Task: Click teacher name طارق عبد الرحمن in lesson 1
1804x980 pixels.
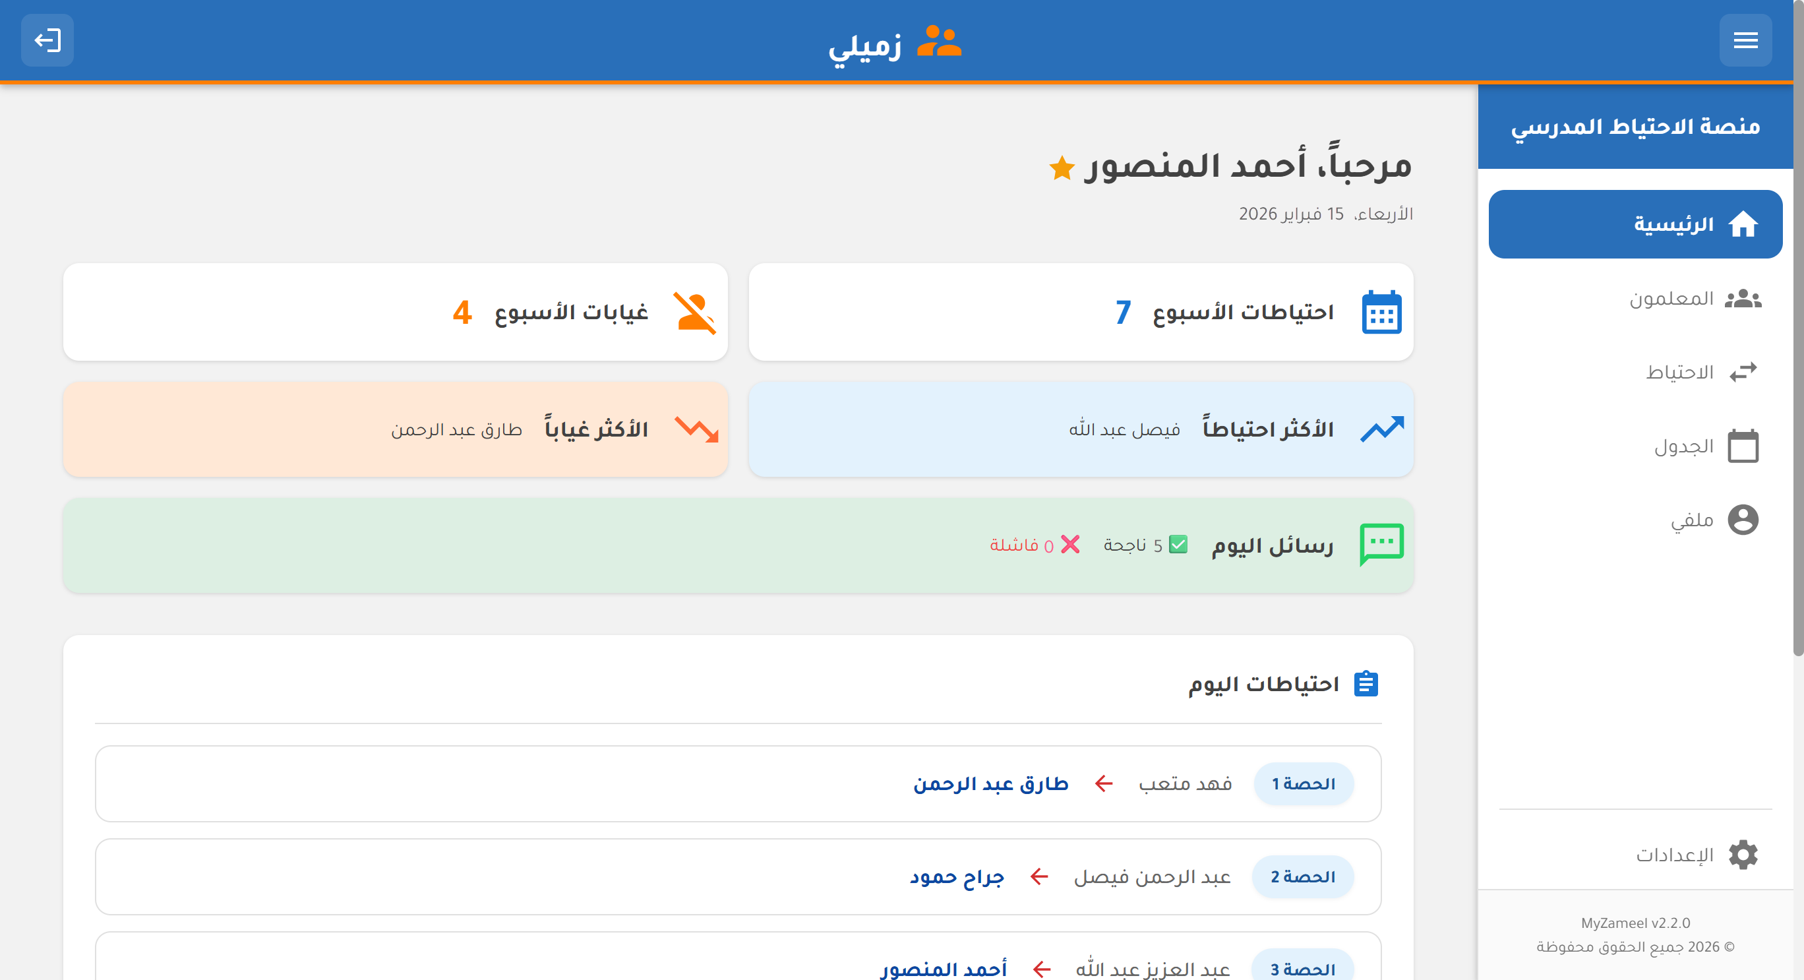Action: [992, 784]
